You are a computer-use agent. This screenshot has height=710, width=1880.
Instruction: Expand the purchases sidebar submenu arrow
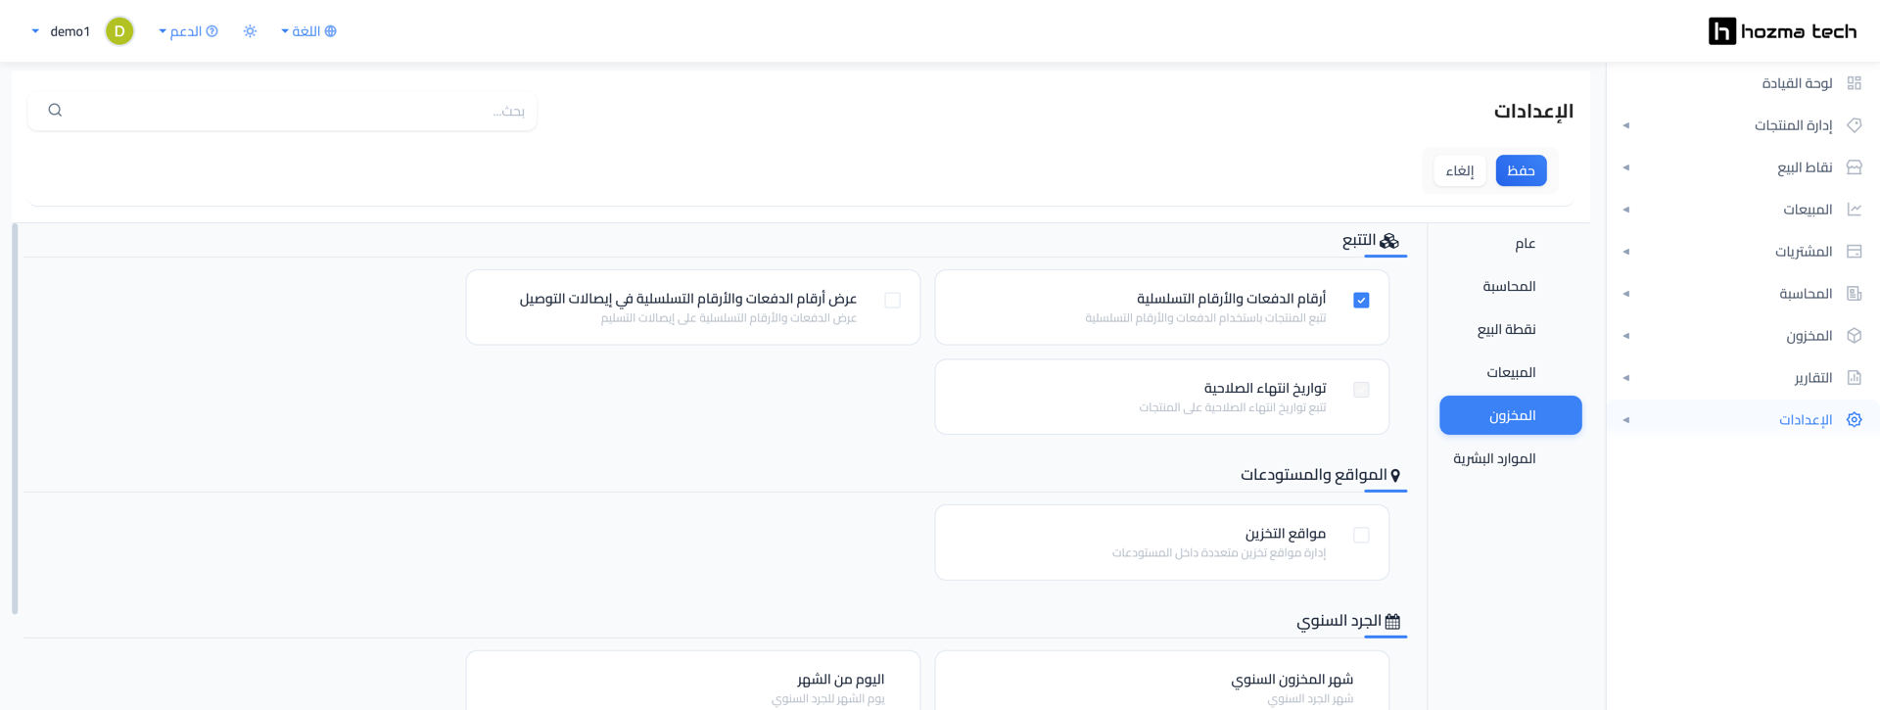1625,252
